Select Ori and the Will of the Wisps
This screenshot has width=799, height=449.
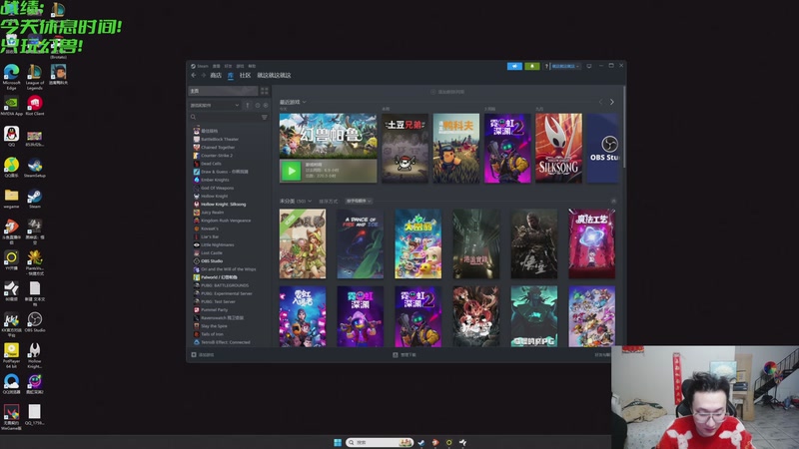tap(229, 269)
